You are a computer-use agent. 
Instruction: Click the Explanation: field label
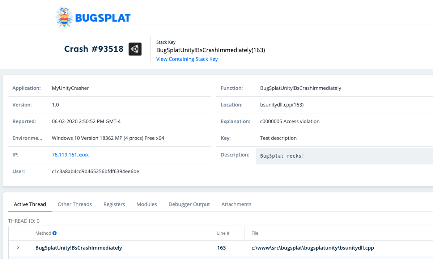click(x=235, y=121)
